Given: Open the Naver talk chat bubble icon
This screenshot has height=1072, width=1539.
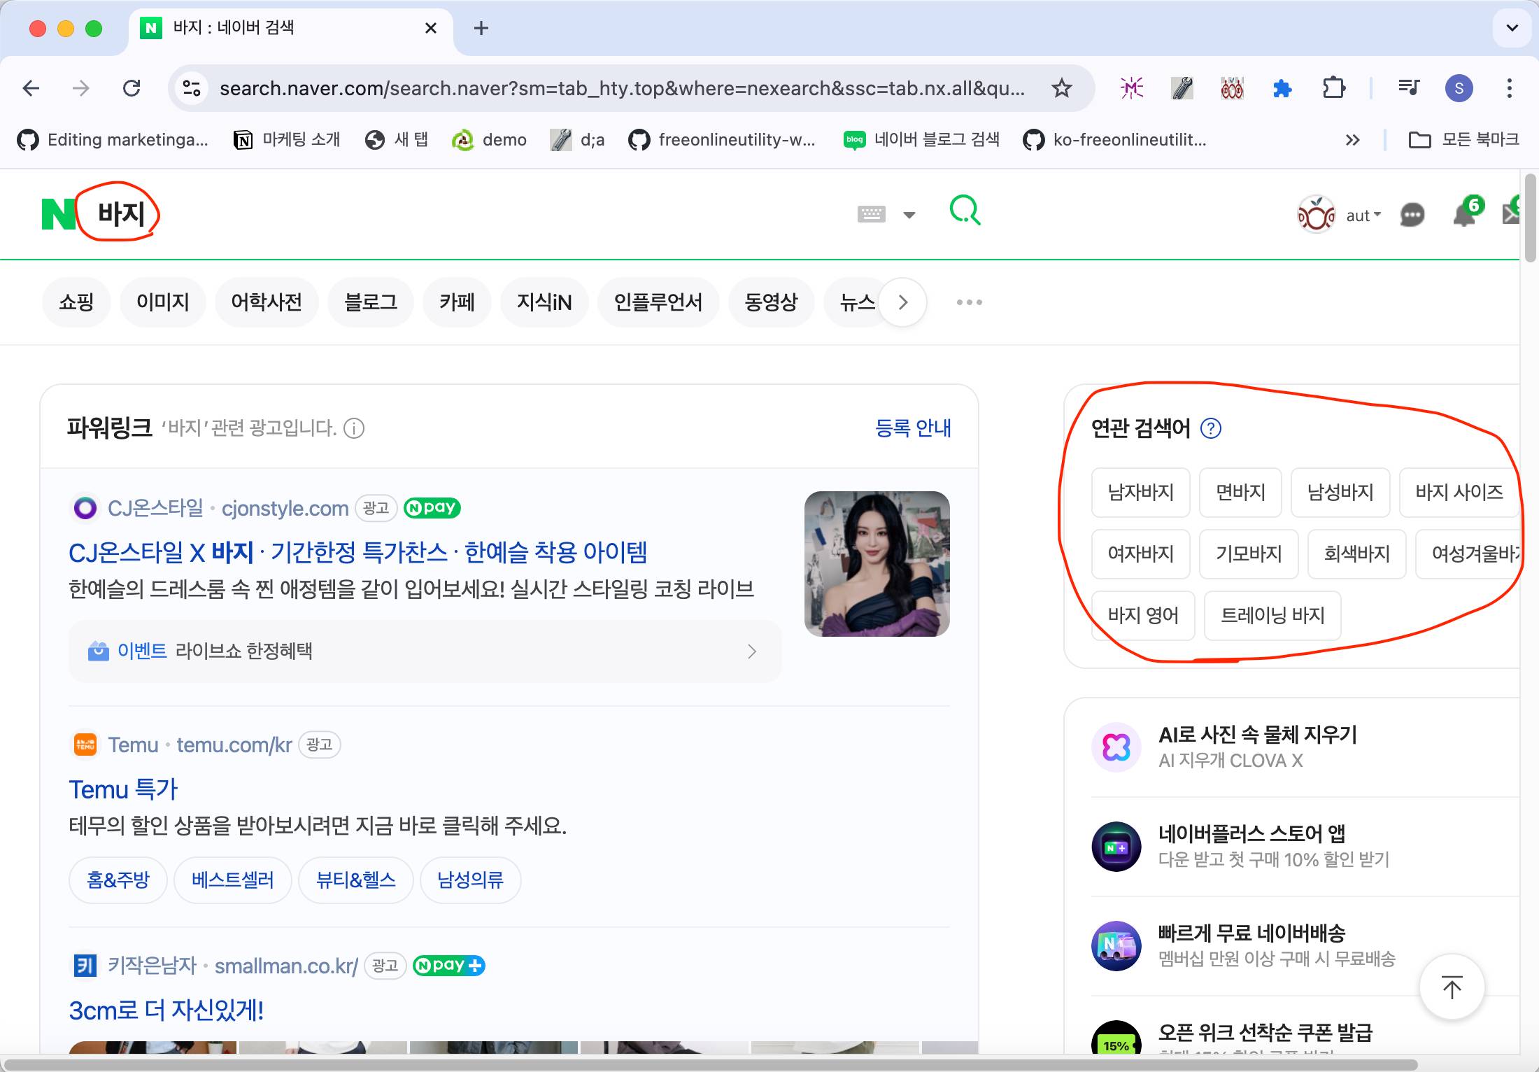Looking at the screenshot, I should (x=1412, y=215).
